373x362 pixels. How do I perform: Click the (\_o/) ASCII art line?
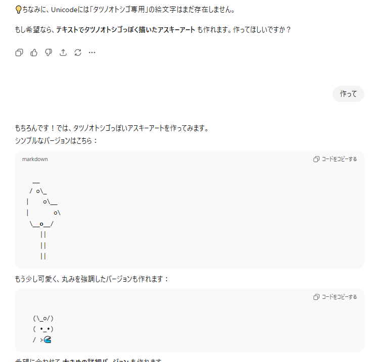pos(43,318)
